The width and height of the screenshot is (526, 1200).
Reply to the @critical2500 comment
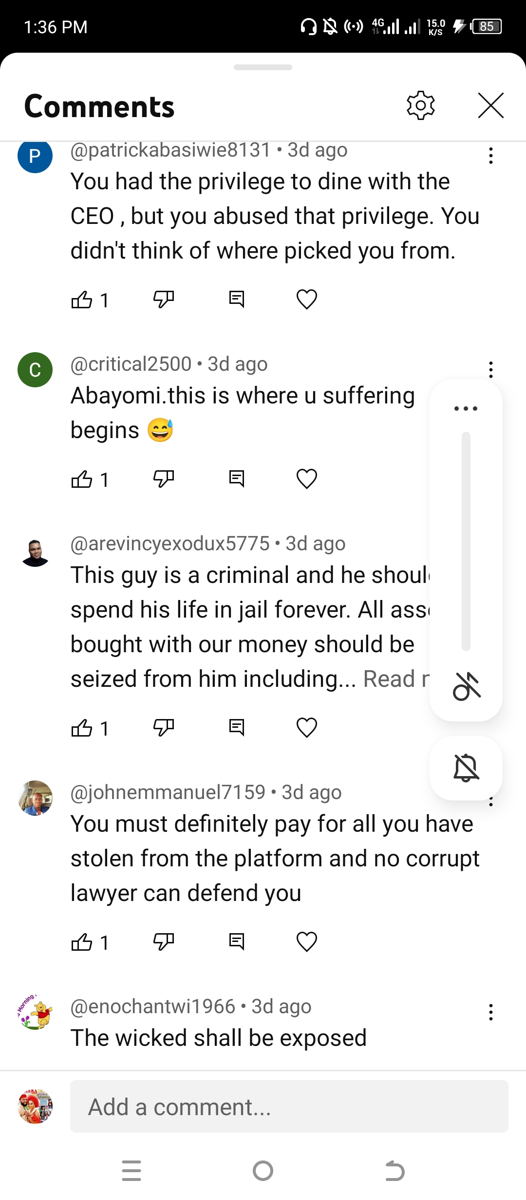point(237,479)
